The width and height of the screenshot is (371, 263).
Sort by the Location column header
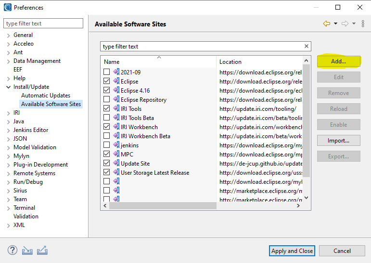tap(259, 61)
